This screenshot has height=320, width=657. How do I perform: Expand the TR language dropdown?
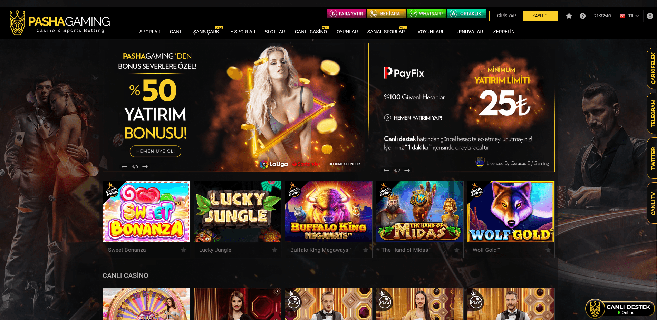tap(629, 16)
